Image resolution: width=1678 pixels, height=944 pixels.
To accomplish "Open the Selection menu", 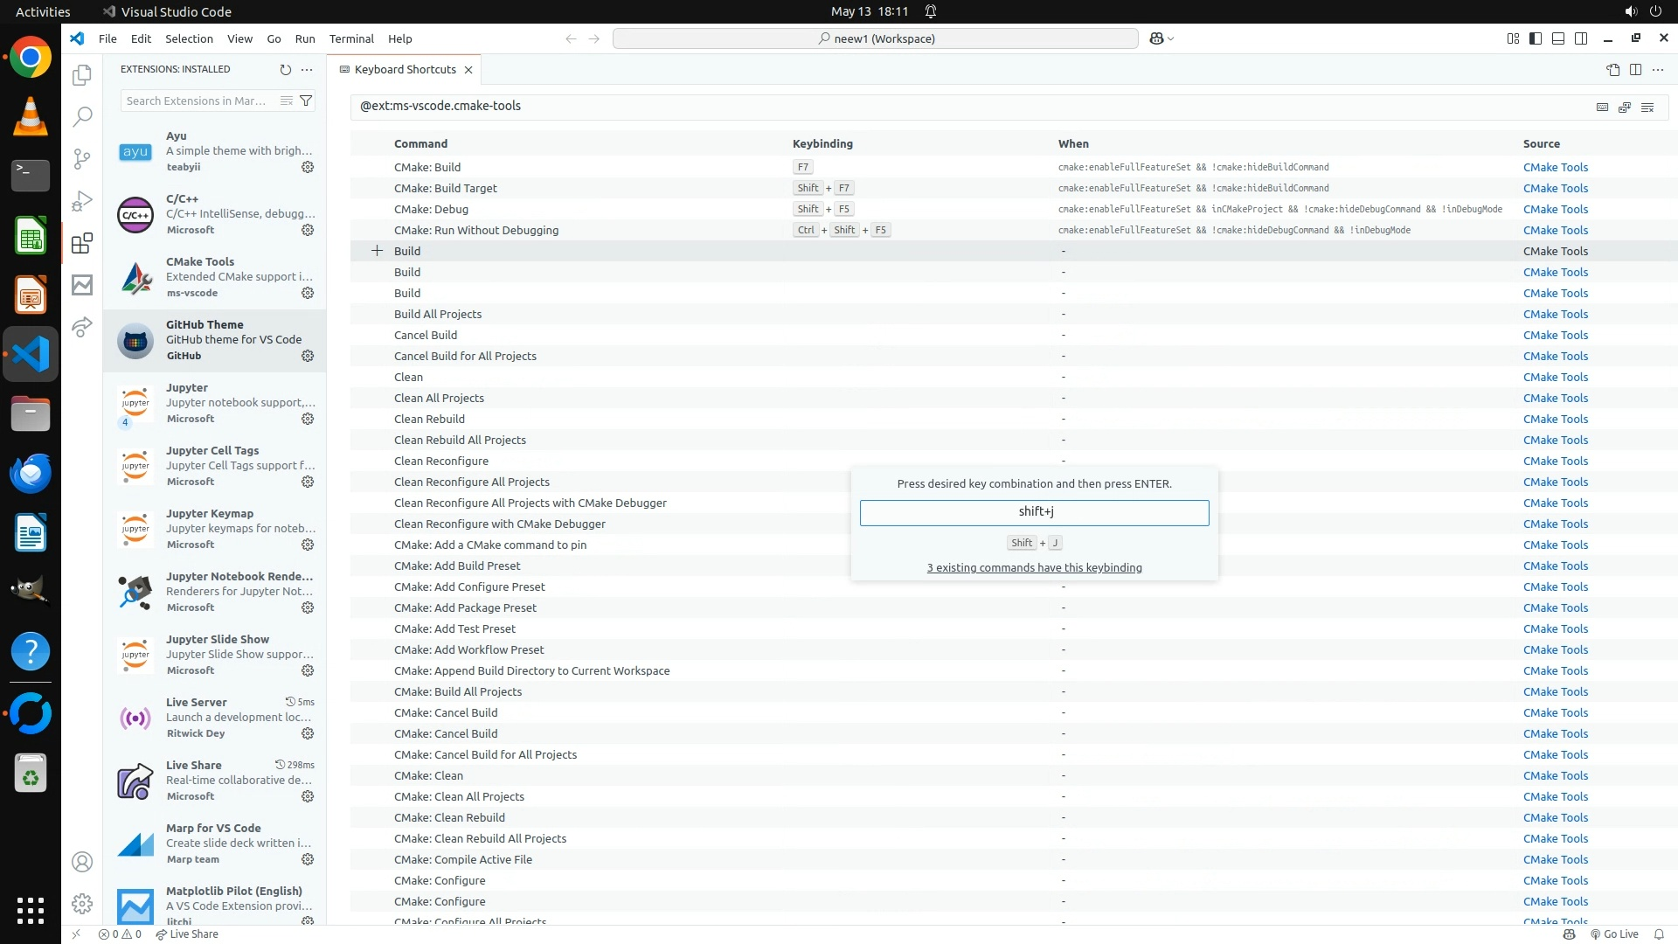I will [x=189, y=38].
